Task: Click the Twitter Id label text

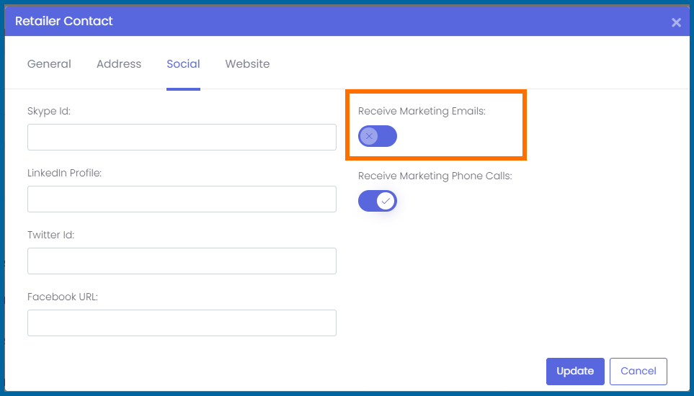Action: pyautogui.click(x=51, y=235)
